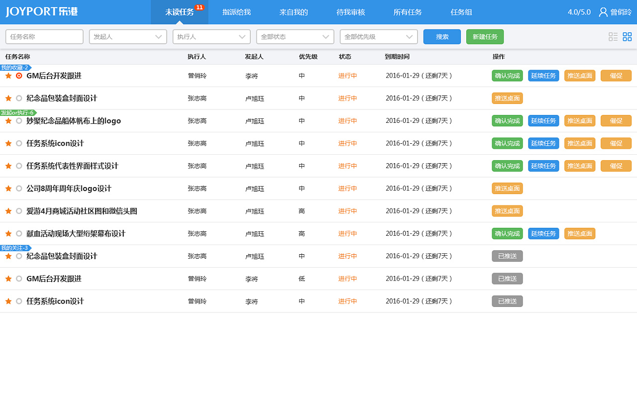Toggle star on 献血活动现场大型绗架幕布设计
The image size is (637, 398).
point(8,233)
